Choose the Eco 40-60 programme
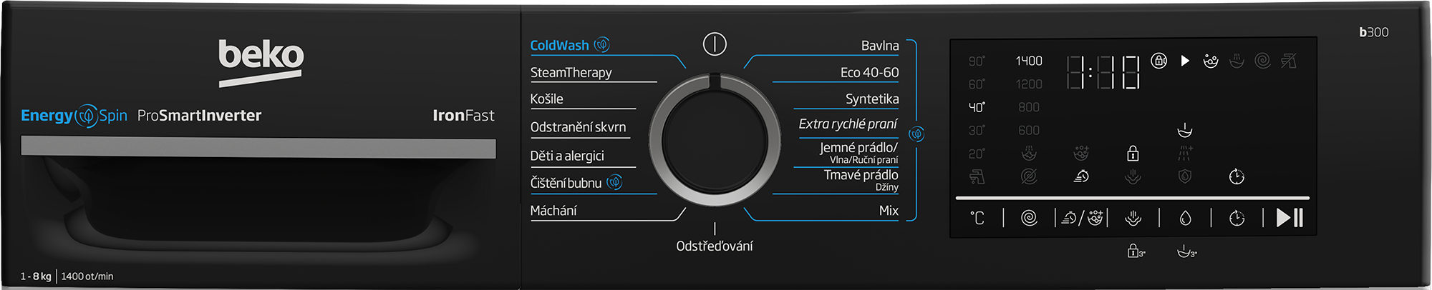This screenshot has width=1432, height=290. (x=869, y=72)
